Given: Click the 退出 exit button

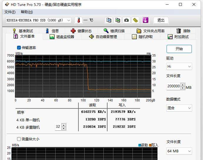Looking at the screenshot, I should (161, 20).
